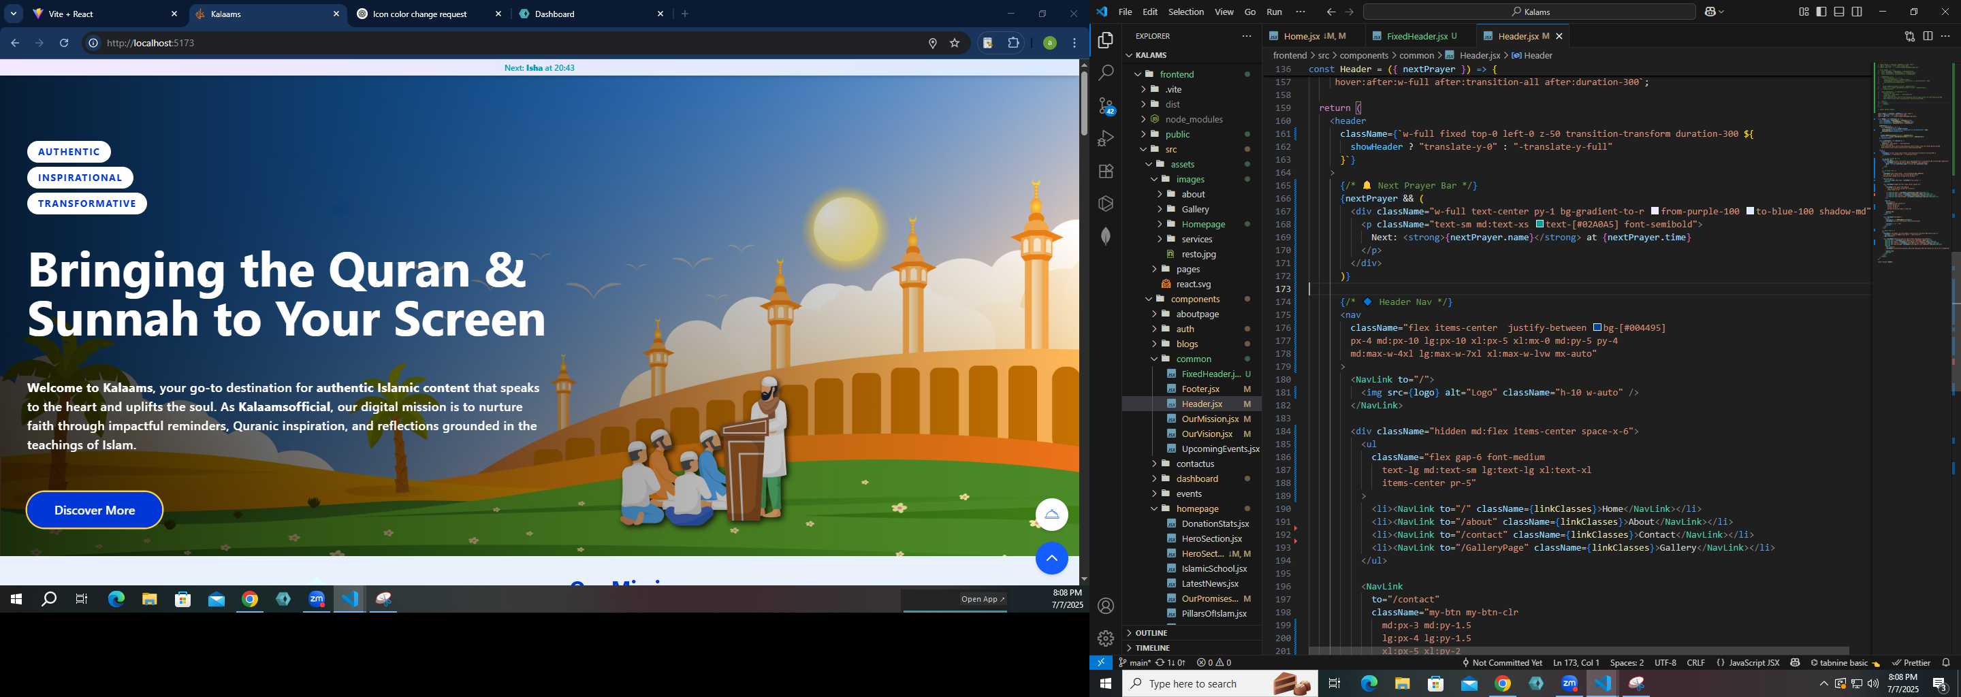Open the Accounts icon in VS Code activity bar
The height and width of the screenshot is (697, 1961).
[1105, 606]
